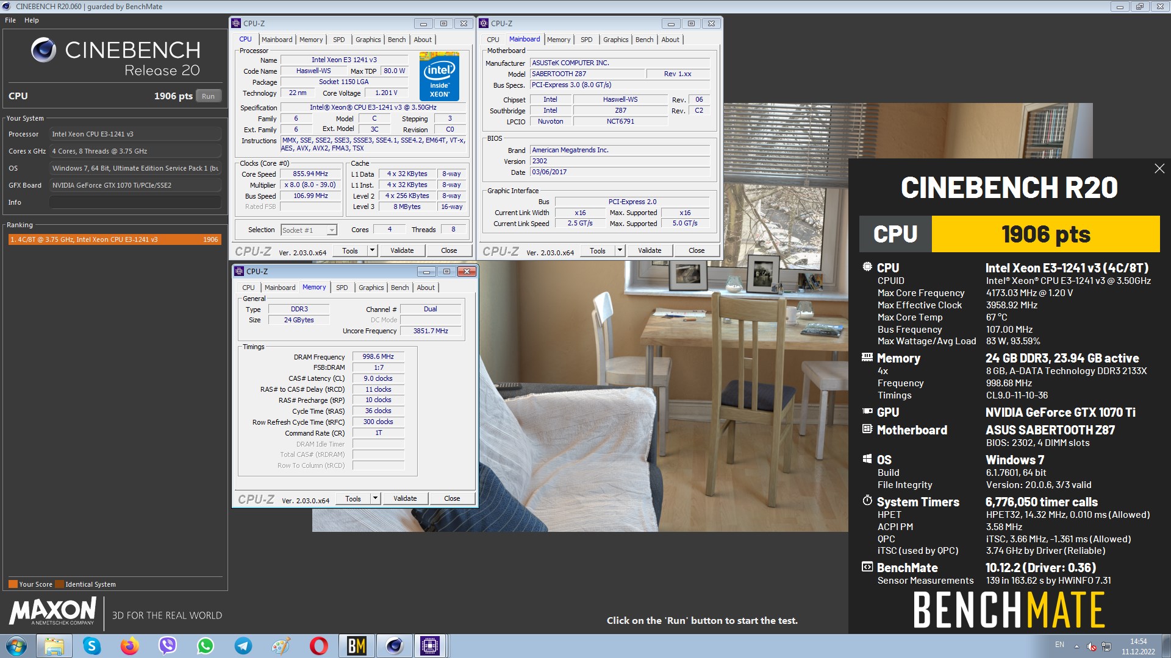Image resolution: width=1171 pixels, height=658 pixels.
Task: Click Close button in Memory CPU-Z window
Action: 452,498
